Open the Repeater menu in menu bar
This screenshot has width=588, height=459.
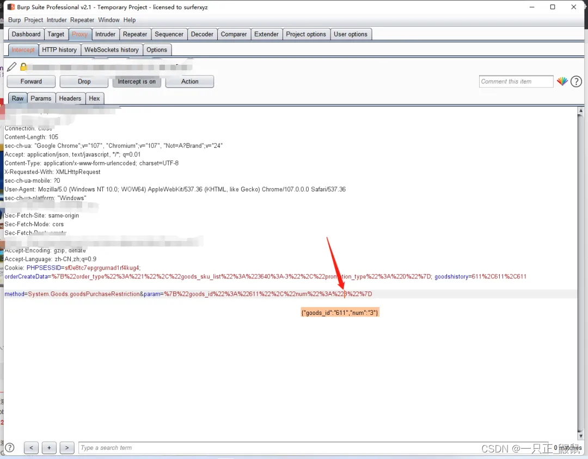click(82, 20)
